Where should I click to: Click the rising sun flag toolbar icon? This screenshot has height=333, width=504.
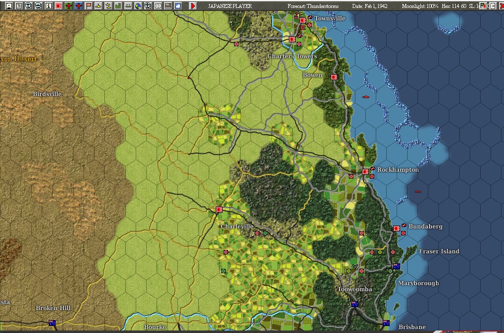click(59, 6)
